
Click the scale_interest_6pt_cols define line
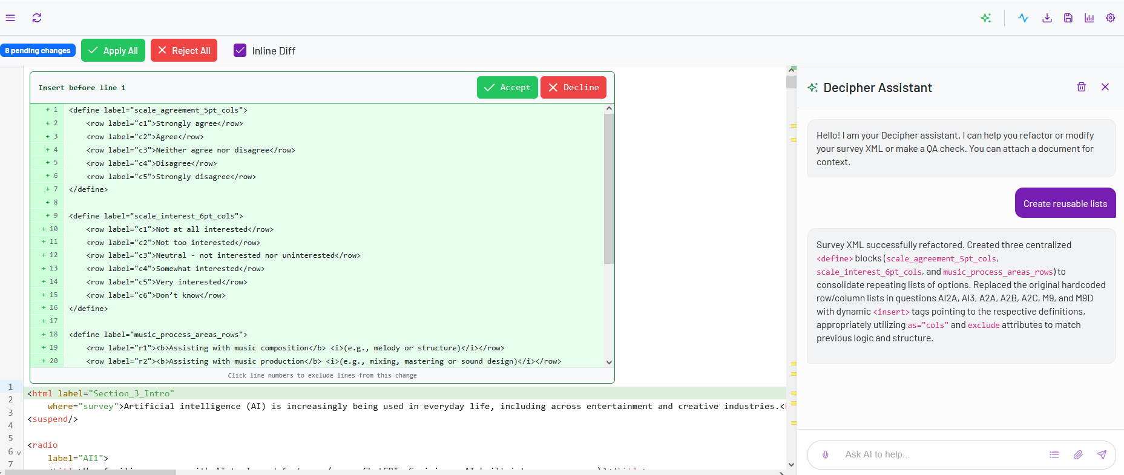click(x=156, y=216)
